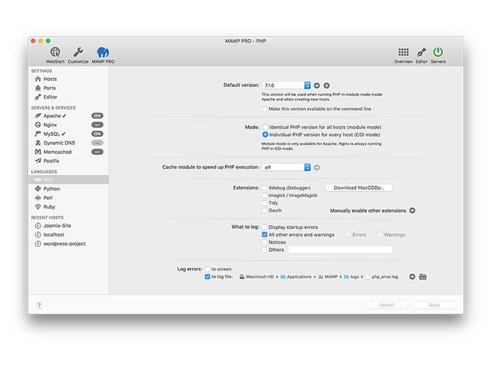Click arrow icon next to other extensions
The width and height of the screenshot is (491, 369).
coord(412,210)
